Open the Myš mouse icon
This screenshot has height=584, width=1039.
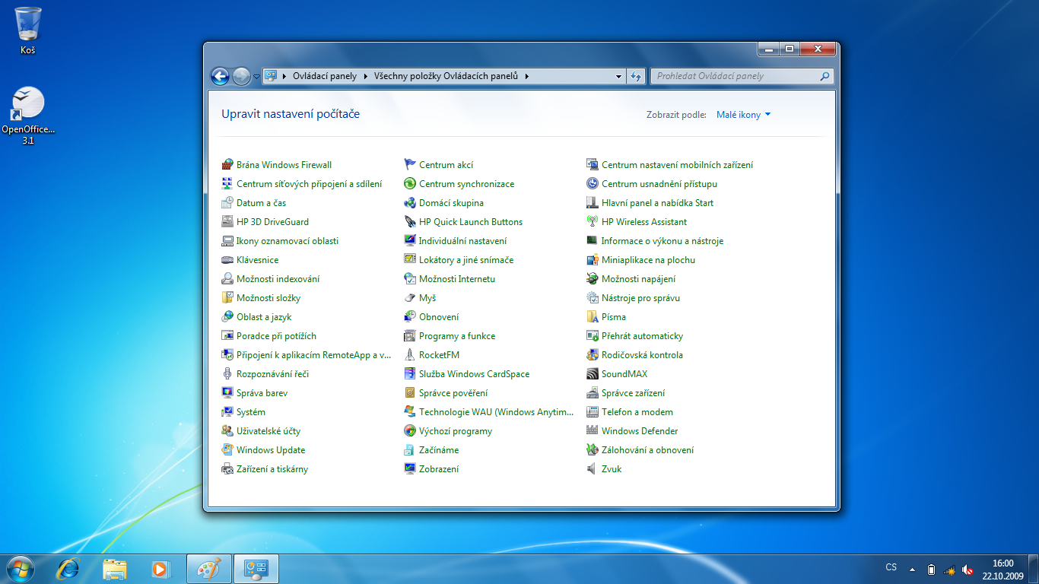point(410,298)
